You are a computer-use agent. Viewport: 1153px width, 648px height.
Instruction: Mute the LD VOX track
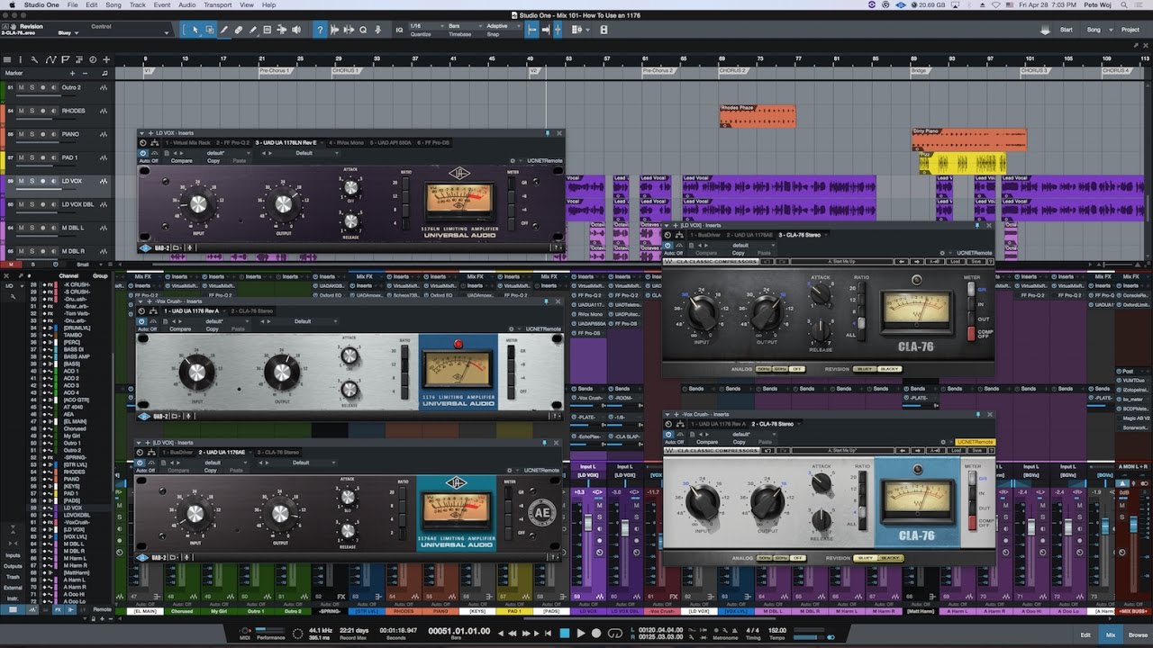coord(22,181)
